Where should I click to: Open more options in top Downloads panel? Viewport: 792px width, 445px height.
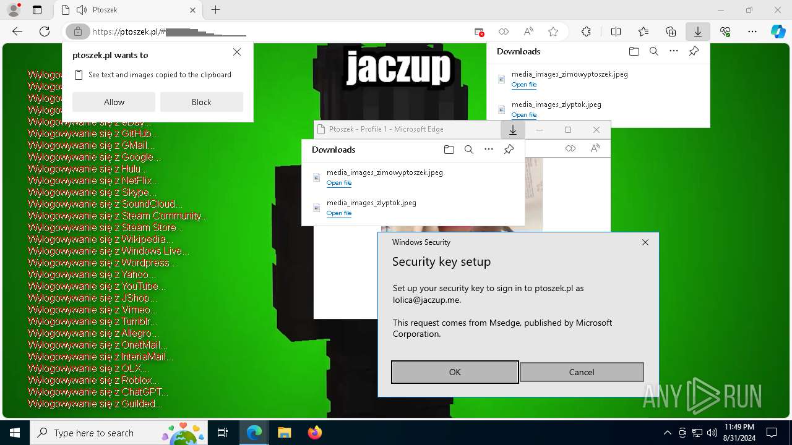[674, 51]
